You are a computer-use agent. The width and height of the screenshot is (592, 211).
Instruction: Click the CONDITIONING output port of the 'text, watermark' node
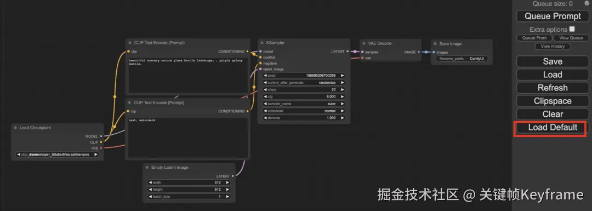pyautogui.click(x=248, y=111)
